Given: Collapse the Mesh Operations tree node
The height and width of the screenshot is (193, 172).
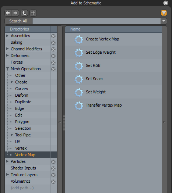Looking at the screenshot, I should tap(7, 69).
